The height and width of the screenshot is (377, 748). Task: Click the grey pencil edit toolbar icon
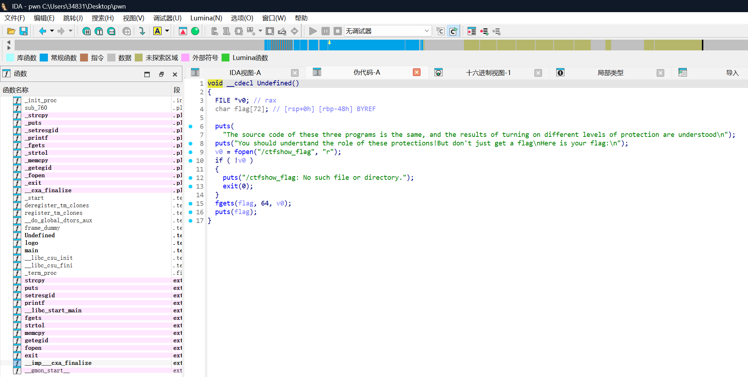pos(282,31)
